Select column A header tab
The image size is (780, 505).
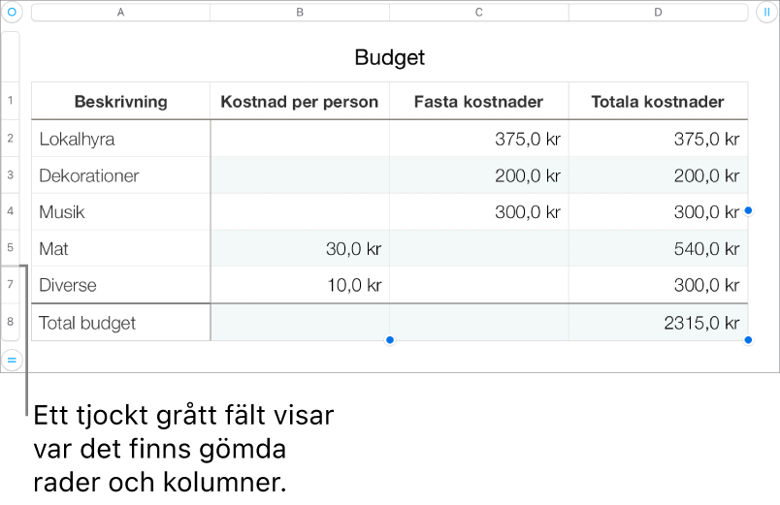tap(120, 13)
